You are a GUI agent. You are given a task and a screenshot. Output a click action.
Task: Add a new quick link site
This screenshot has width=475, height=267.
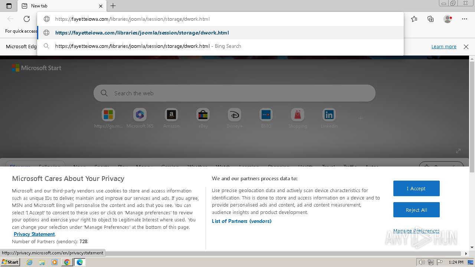(360, 118)
